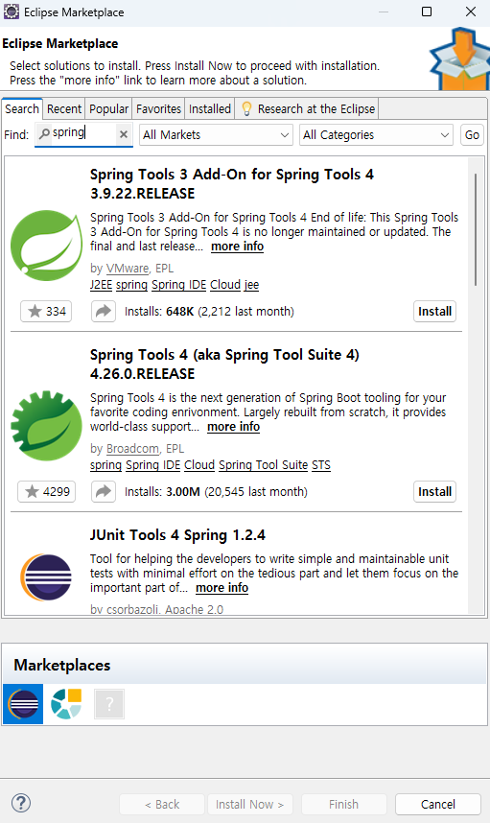Select the unknown question-mark marketplace icon

109,704
